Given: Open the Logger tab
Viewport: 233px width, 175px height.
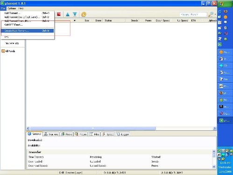Looking at the screenshot, I should 123,134.
